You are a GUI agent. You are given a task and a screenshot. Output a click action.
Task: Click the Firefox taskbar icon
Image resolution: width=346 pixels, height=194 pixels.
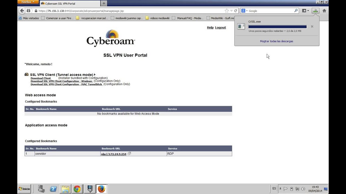[101, 189]
